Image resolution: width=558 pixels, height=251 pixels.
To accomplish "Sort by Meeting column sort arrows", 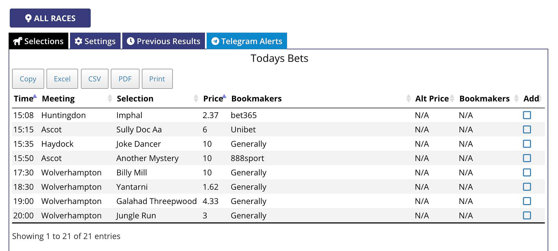I will click(110, 98).
